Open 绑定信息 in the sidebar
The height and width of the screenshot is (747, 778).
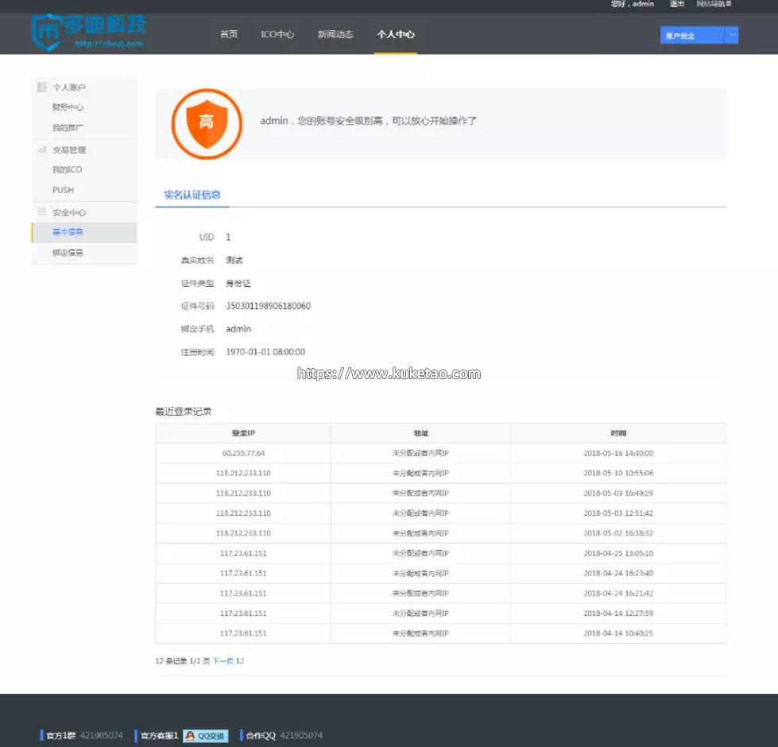point(68,253)
